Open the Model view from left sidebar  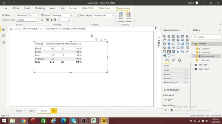[3, 42]
